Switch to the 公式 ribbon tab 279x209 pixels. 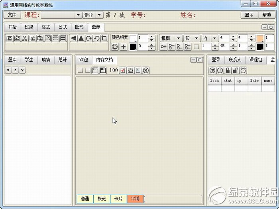(x=63, y=27)
